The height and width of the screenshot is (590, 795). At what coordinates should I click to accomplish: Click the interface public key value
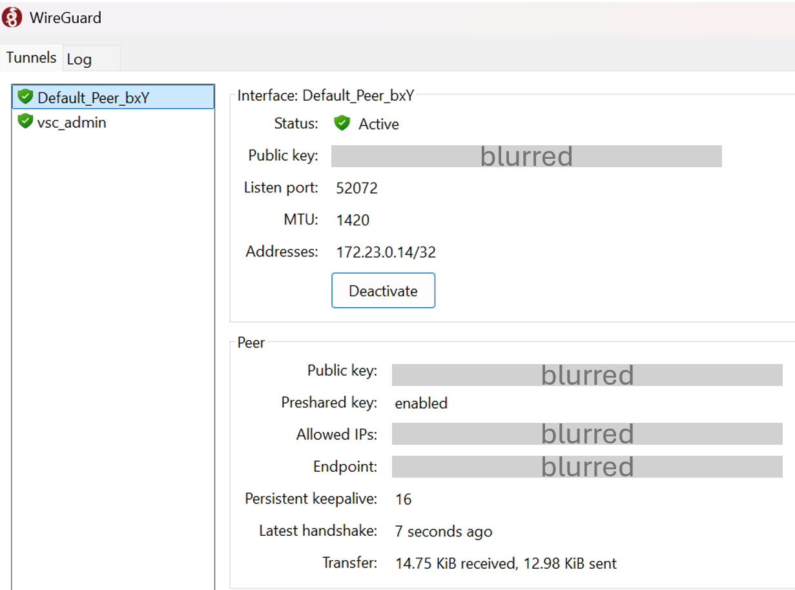point(526,156)
